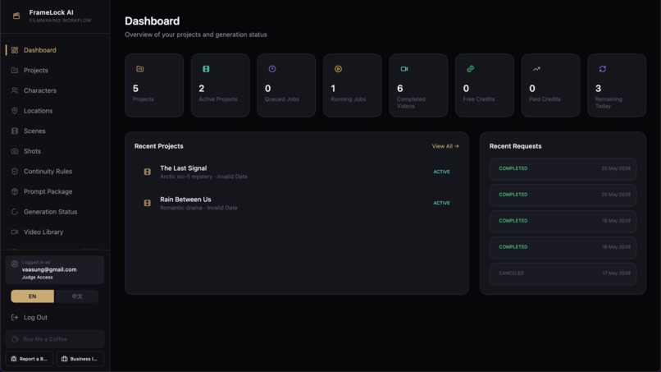Click the link icon on Free Credits card
Image resolution: width=661 pixels, height=372 pixels.
[x=471, y=69]
